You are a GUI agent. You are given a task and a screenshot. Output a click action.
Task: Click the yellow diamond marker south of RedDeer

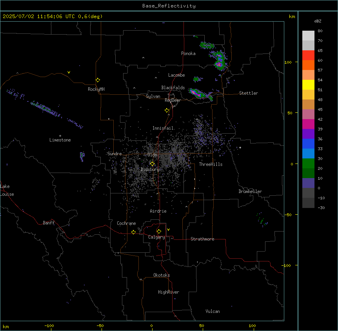tap(167, 110)
